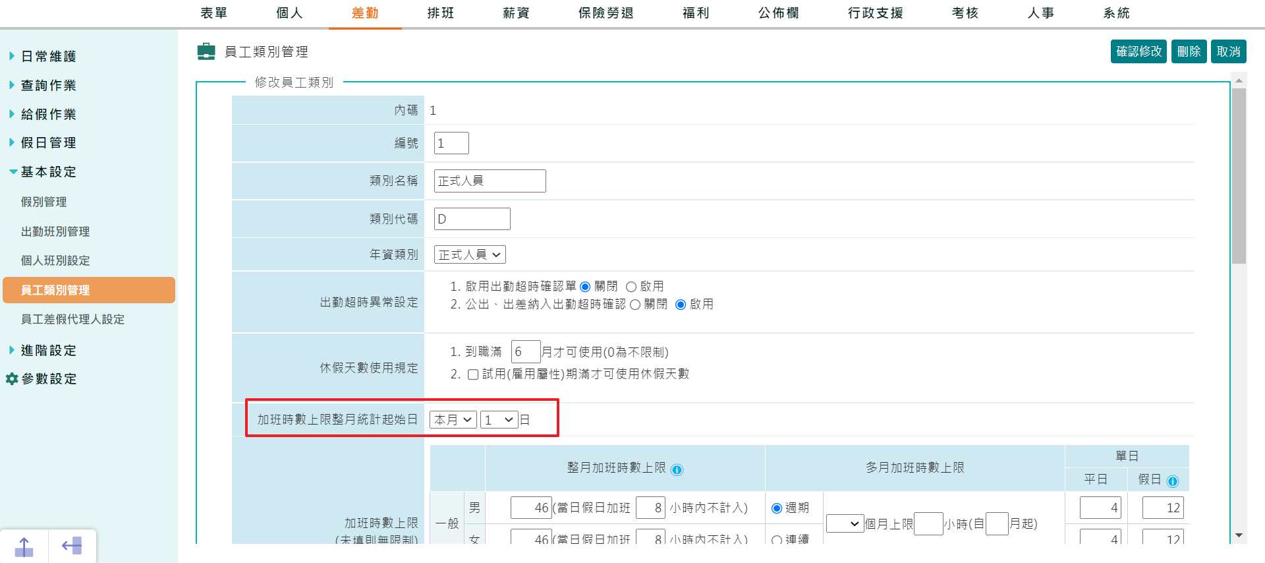Open 假別管理 in the sidebar
Screen dimensions: 1265x563
tap(43, 202)
